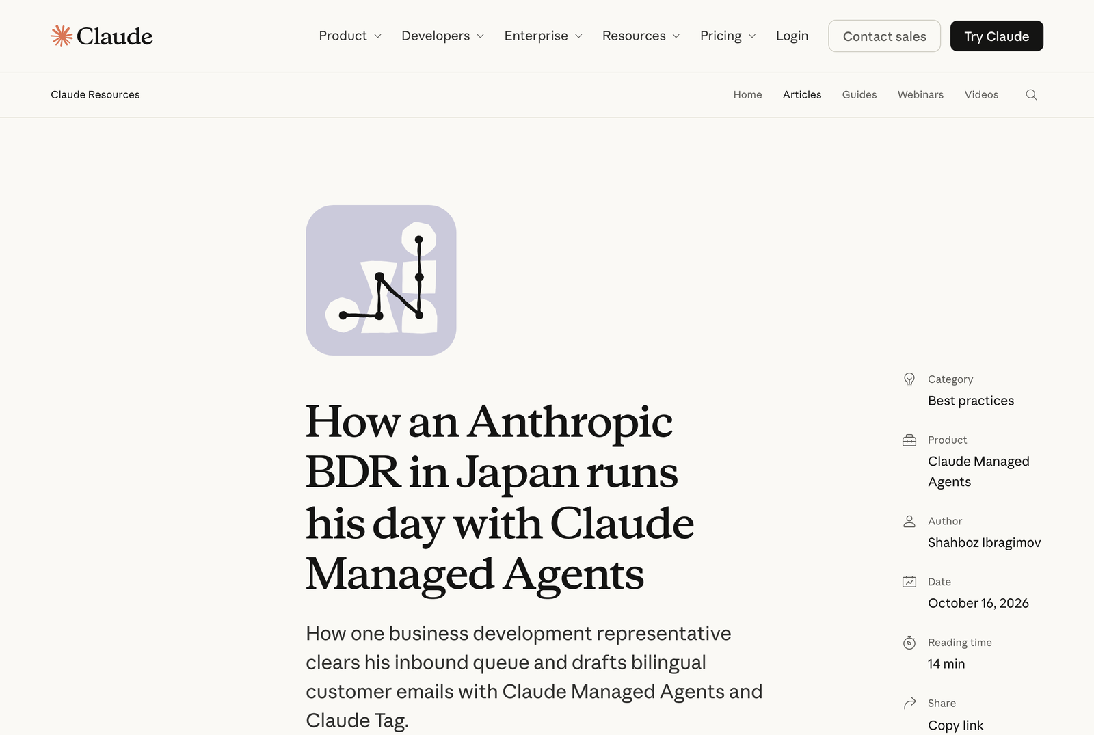Click the Claude starburst logo icon
This screenshot has width=1094, height=735.
(x=62, y=36)
